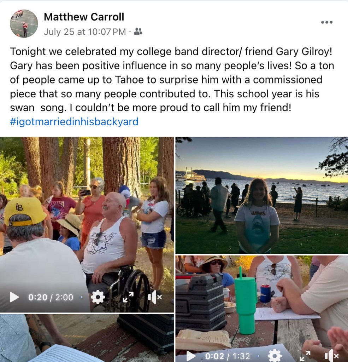The height and width of the screenshot is (362, 348).
Task: Check the friends audience icon beside the timestamp
Action: click(138, 31)
